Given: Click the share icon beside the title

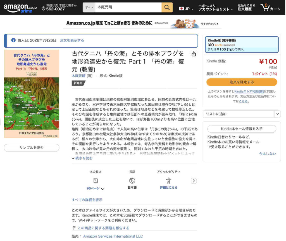Looking at the screenshot, I should coord(194,54).
